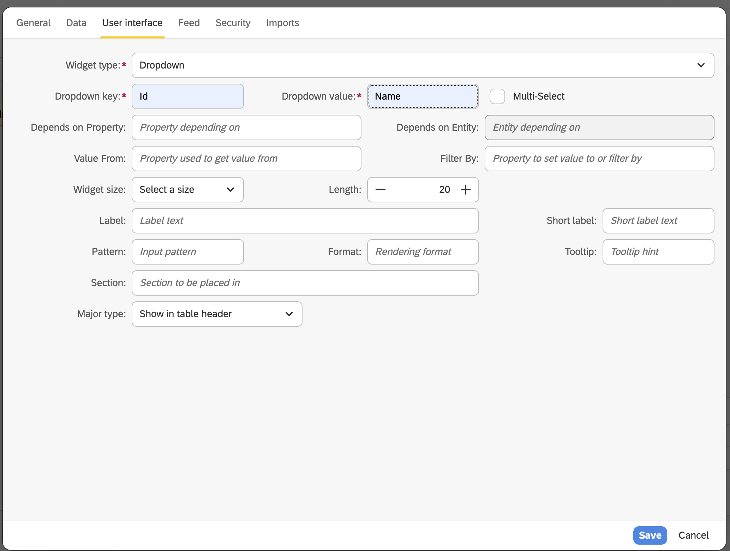Open the Feed tab
Viewport: 730px width, 551px height.
click(x=189, y=23)
